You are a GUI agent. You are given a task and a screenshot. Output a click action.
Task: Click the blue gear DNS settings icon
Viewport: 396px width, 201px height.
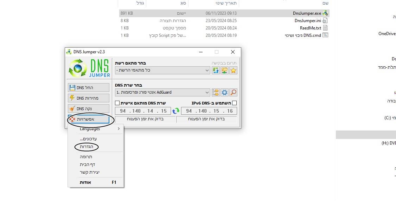pos(224,93)
